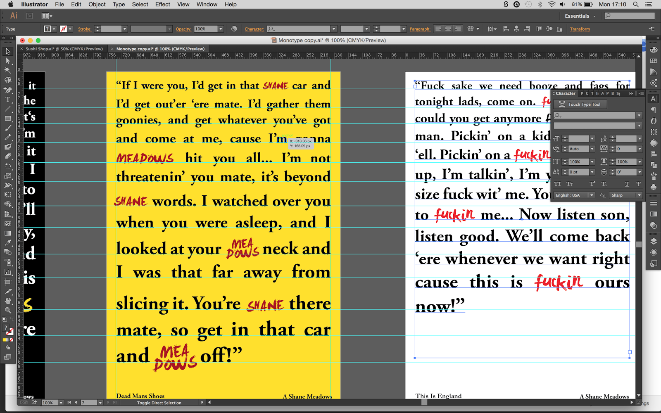Click the baseline shift 0 pt field
Image resolution: width=661 pixels, height=413 pixels.
[x=578, y=172]
